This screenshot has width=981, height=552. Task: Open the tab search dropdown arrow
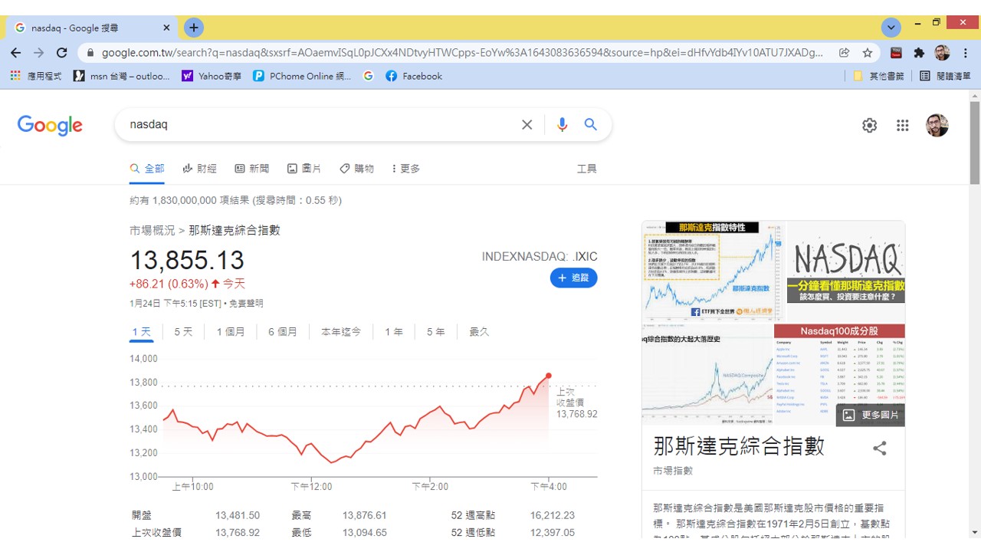click(x=891, y=28)
